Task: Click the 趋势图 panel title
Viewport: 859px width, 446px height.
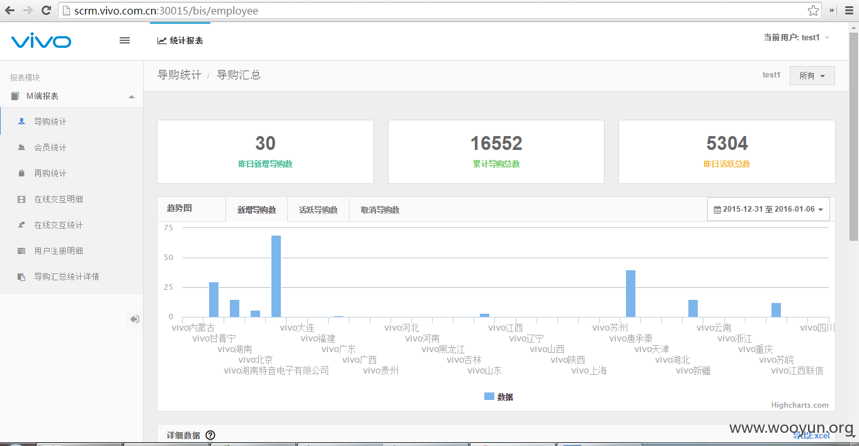Action: point(179,208)
